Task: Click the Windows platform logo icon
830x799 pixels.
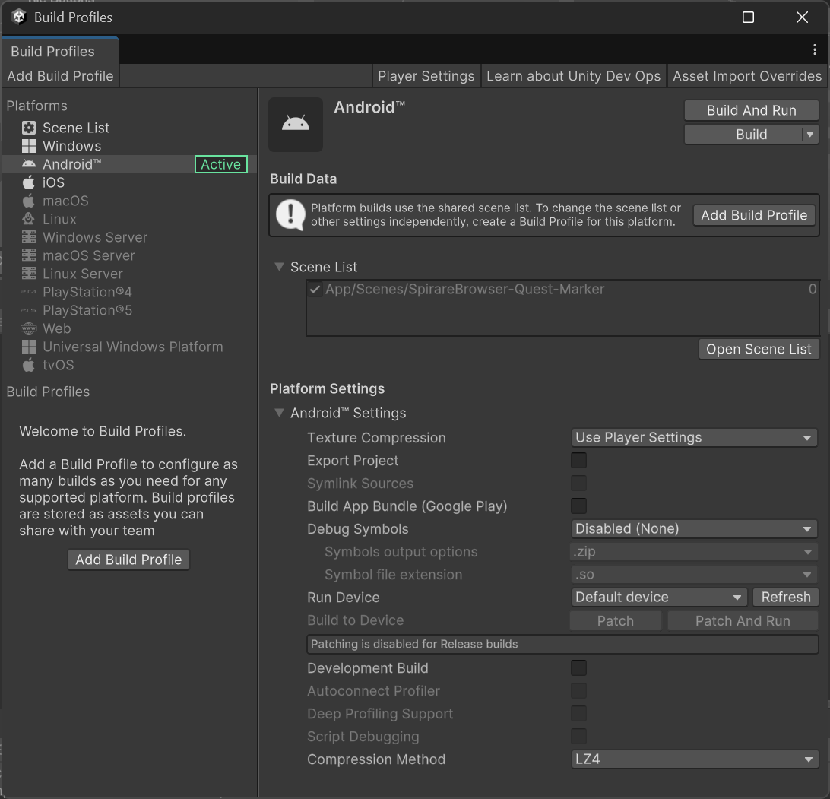Action: click(x=29, y=146)
